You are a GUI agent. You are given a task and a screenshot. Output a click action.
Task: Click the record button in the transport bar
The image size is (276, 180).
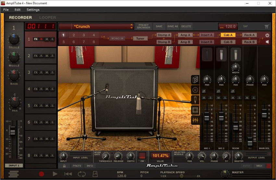pos(41,174)
